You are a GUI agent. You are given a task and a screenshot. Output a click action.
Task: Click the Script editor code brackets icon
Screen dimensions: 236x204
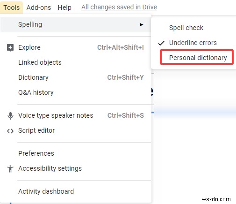(x=10, y=131)
